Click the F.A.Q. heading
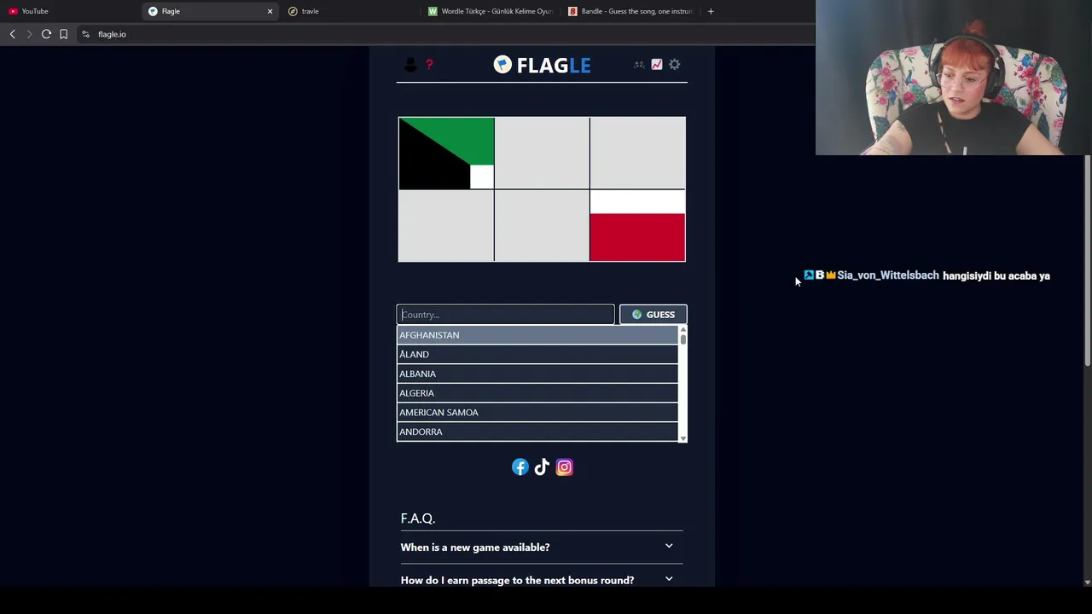 click(x=418, y=518)
